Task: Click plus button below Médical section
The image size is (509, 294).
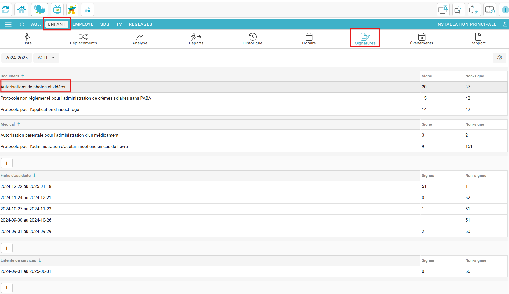Action: [7, 163]
